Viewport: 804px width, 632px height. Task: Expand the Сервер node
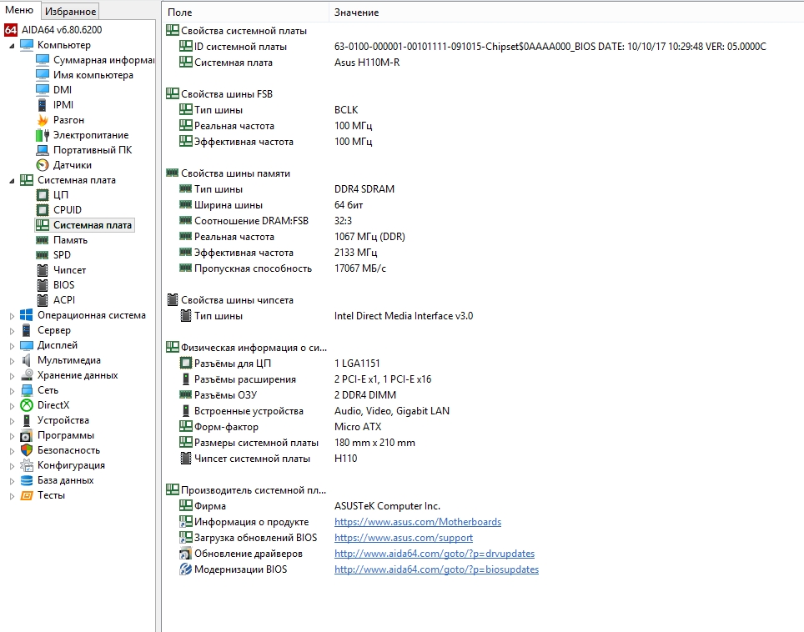pos(12,331)
